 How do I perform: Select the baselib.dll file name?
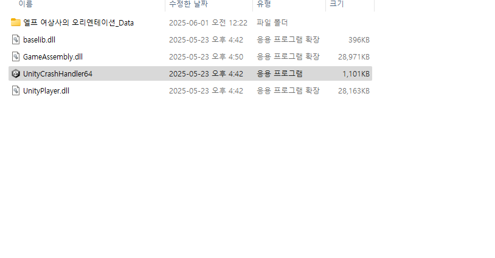(x=39, y=39)
